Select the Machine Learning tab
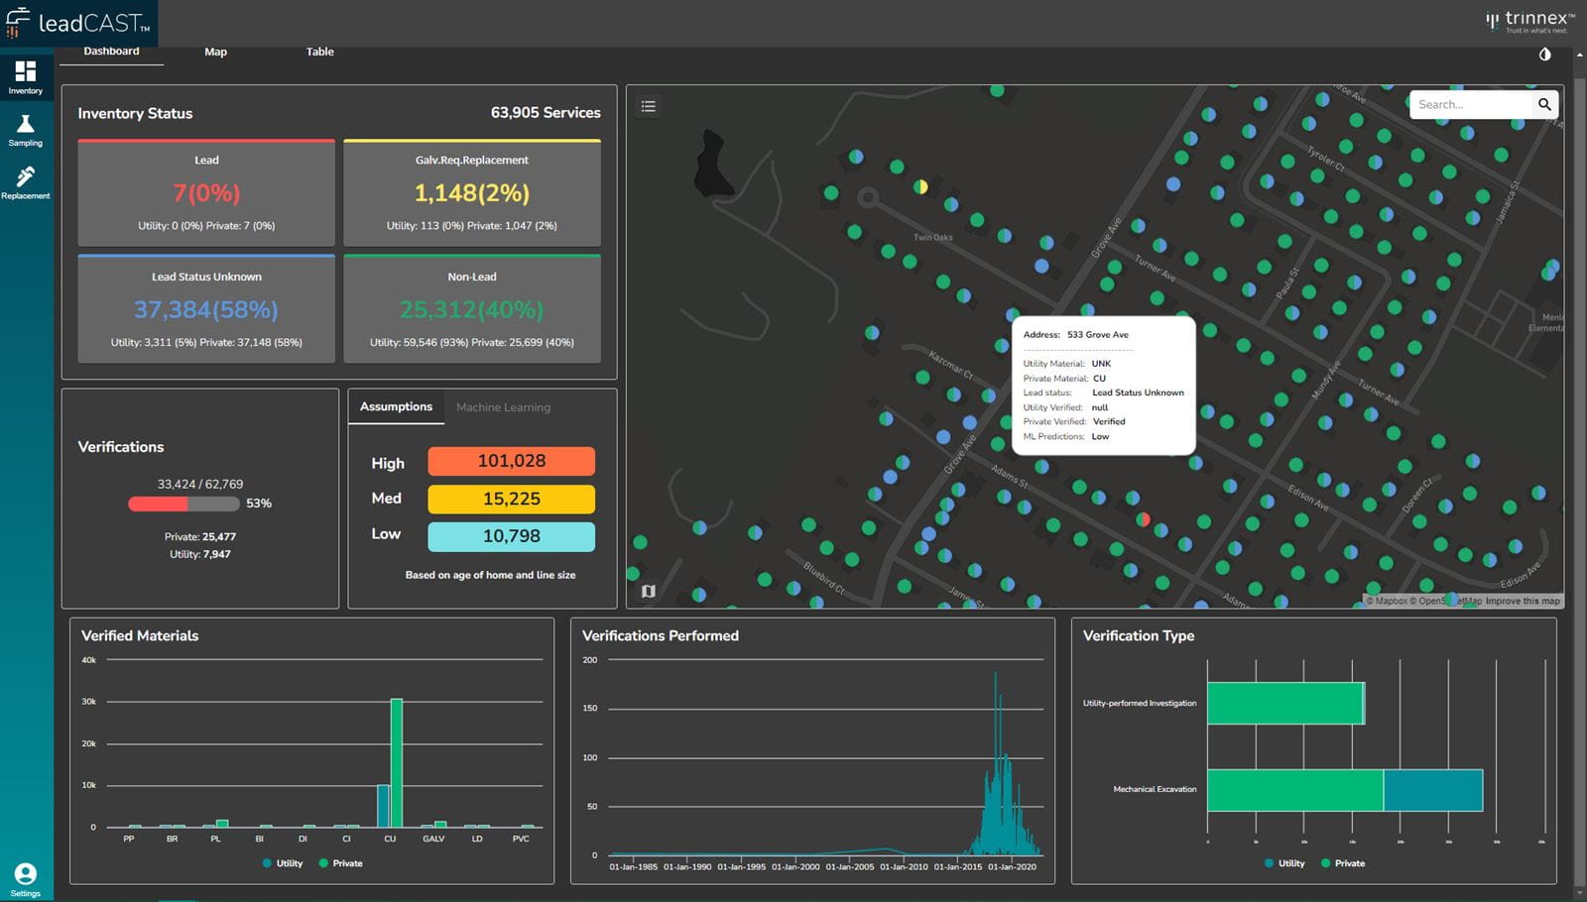Image resolution: width=1587 pixels, height=902 pixels. pos(503,407)
